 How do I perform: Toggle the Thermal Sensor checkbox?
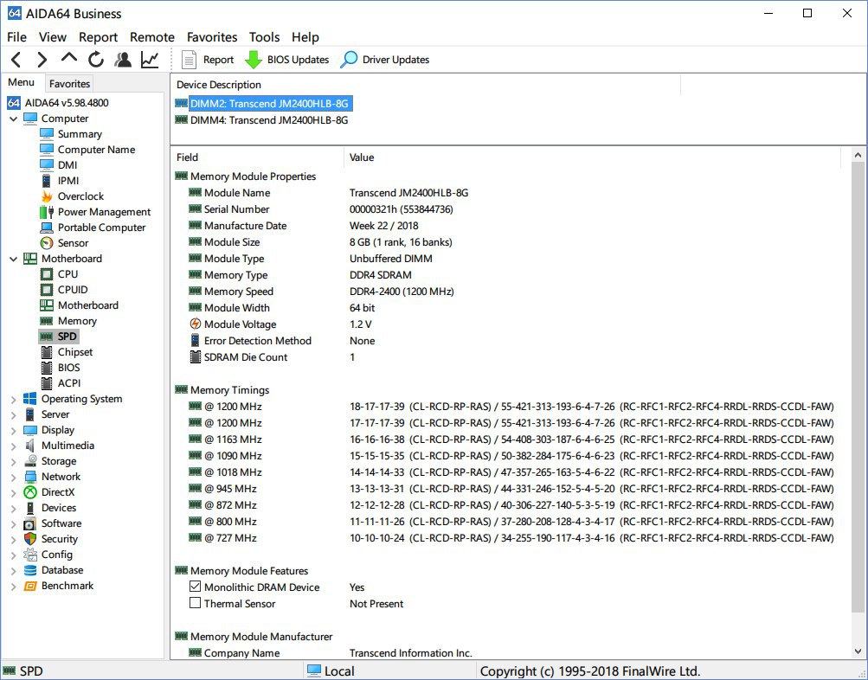196,604
